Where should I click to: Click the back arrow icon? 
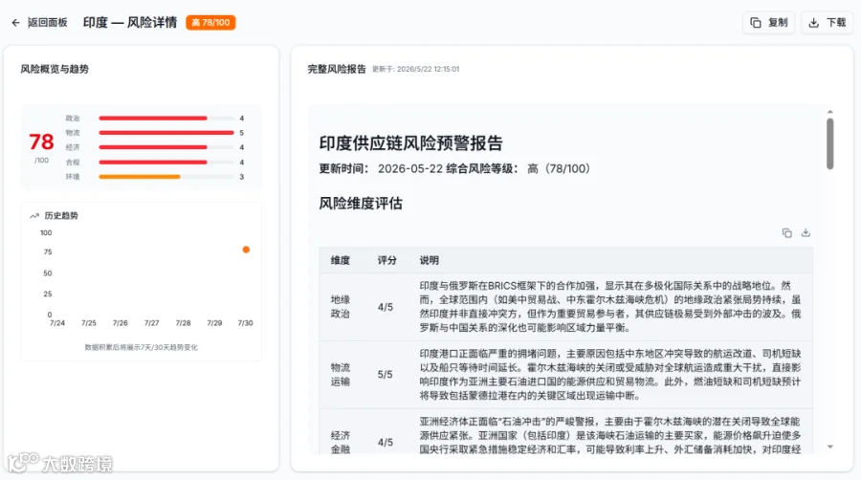pos(15,23)
